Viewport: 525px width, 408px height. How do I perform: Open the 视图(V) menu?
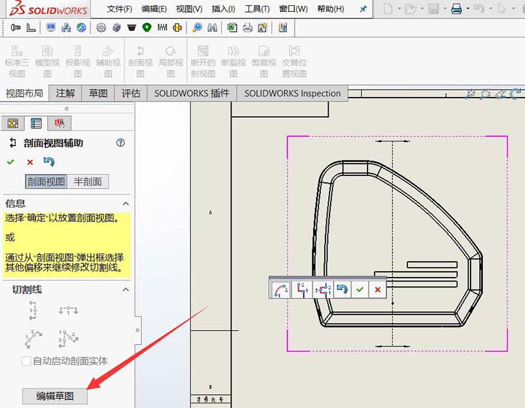(x=189, y=9)
